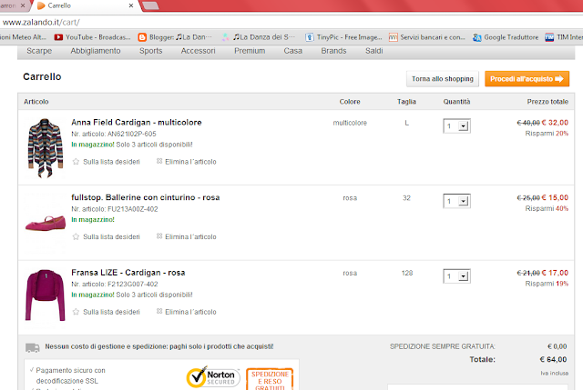The width and height of the screenshot is (583, 390).
Task: Click the Totale amount € 64,00
Action: pyautogui.click(x=553, y=359)
